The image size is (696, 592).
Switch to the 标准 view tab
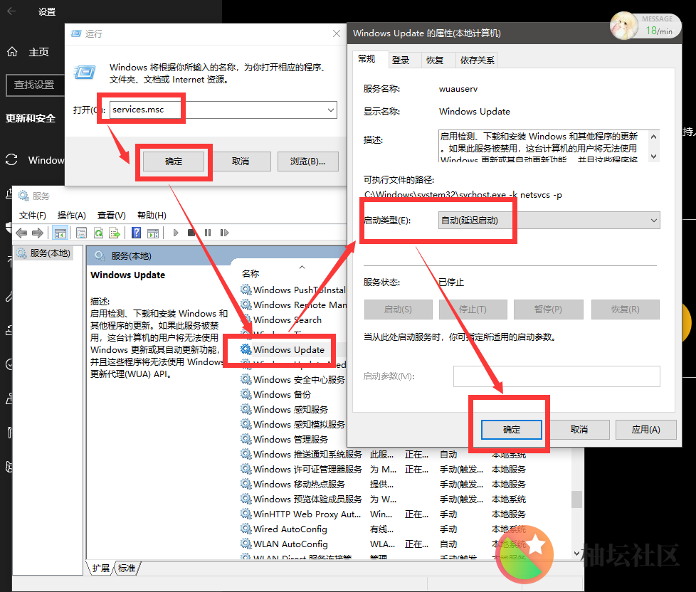127,568
